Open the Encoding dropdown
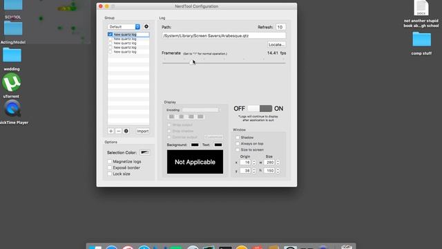Image resolution: width=442 pixels, height=249 pixels. [x=201, y=110]
